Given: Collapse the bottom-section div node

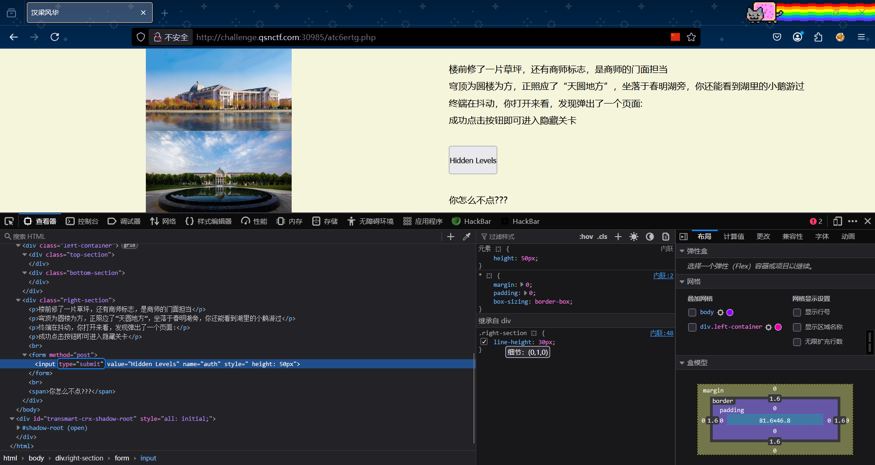Looking at the screenshot, I should pos(25,273).
